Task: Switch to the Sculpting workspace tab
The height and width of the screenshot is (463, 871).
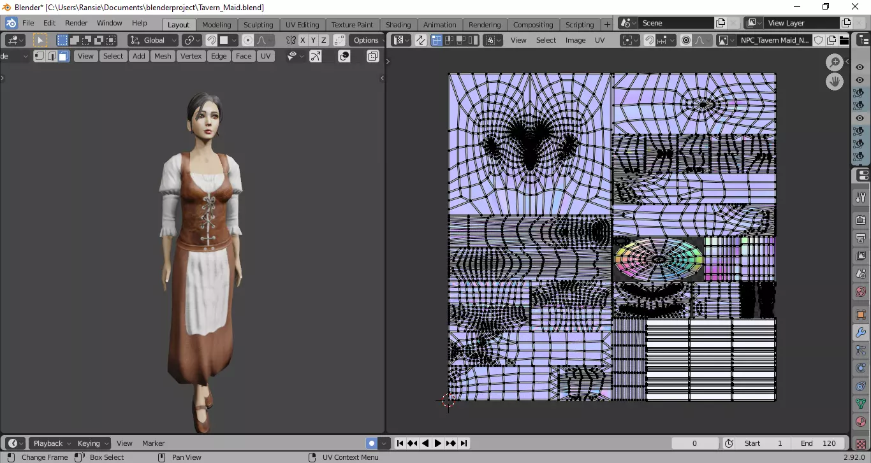Action: tap(258, 24)
